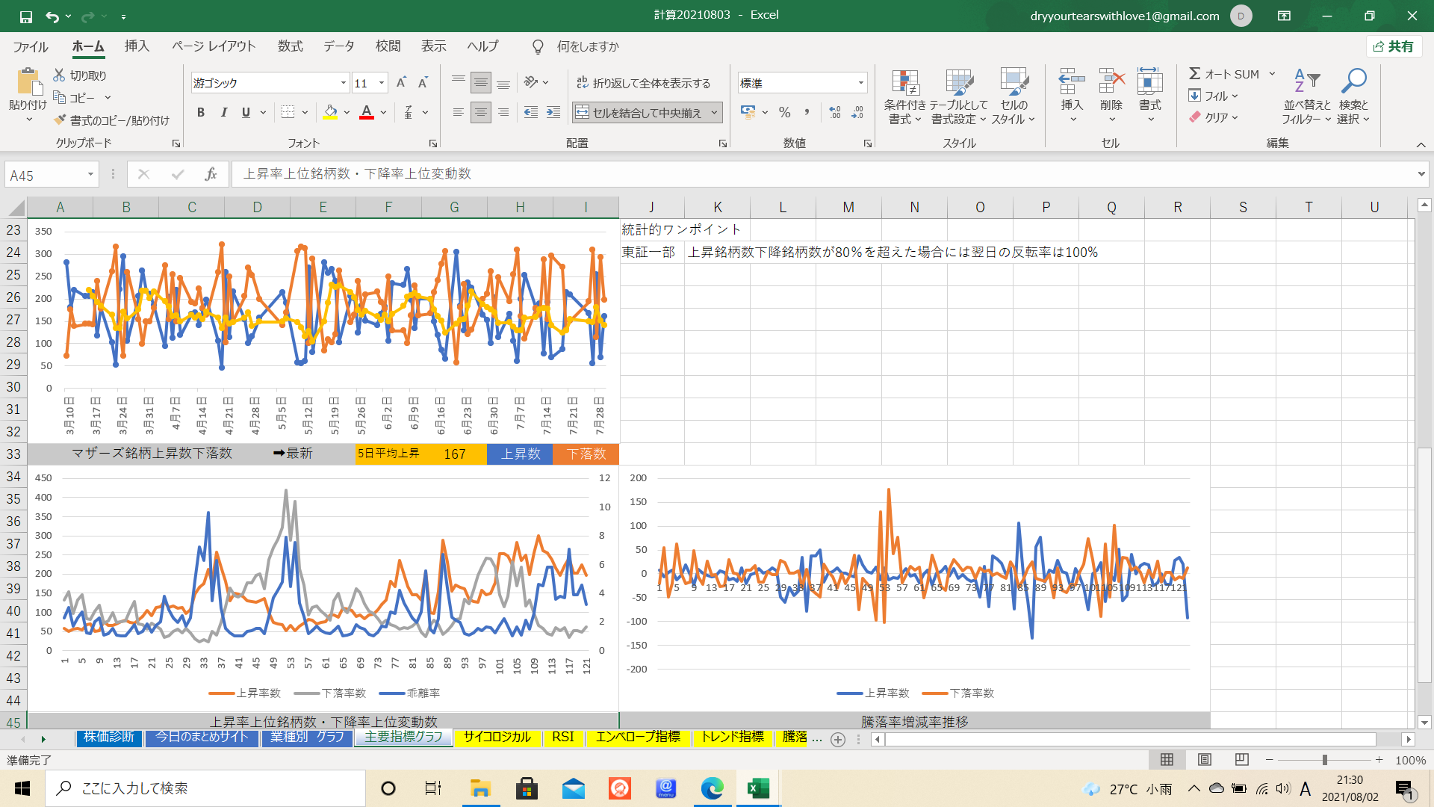The height and width of the screenshot is (807, 1434).
Task: Toggle Wrap Text for the cell
Action: (643, 83)
